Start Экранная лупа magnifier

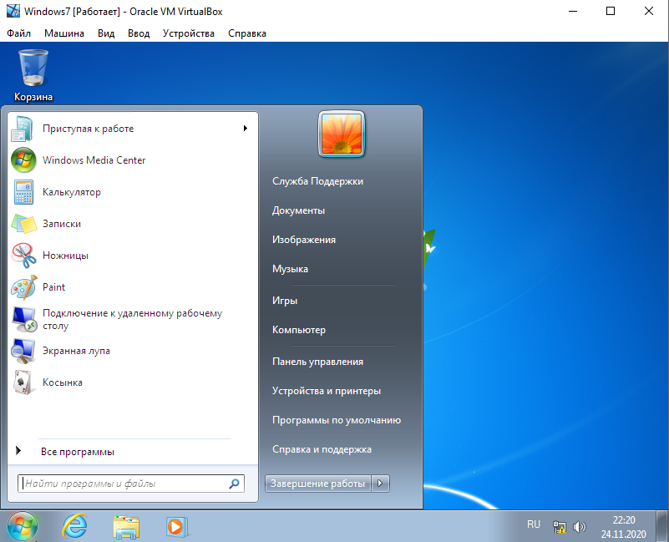coord(76,351)
